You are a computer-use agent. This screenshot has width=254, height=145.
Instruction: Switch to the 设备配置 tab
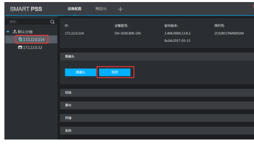[74, 9]
